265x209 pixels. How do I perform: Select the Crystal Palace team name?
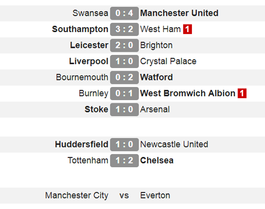tap(168, 61)
